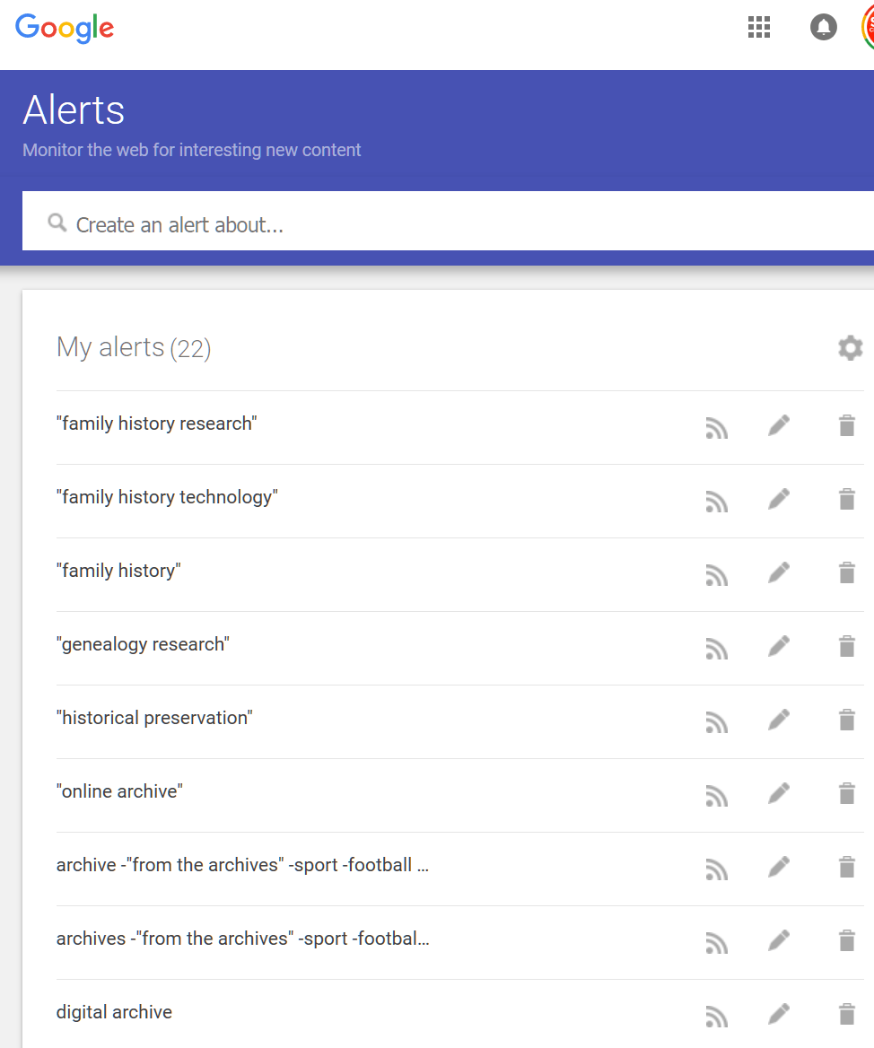Open Google notifications bell
The image size is (874, 1048).
coord(824,27)
